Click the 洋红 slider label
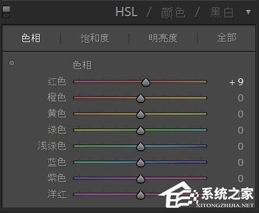This screenshot has height=213, width=259. (57, 194)
